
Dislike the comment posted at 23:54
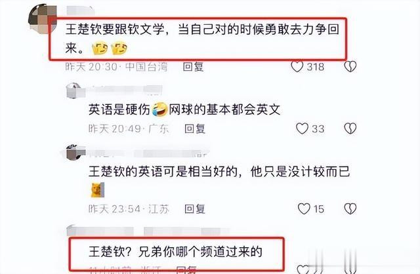point(350,208)
